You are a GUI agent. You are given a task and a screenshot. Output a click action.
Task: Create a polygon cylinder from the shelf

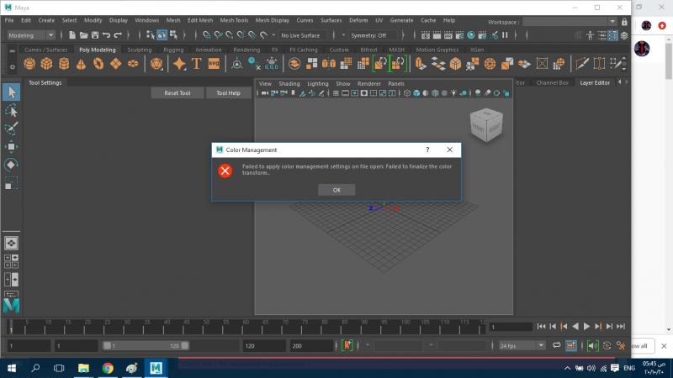tap(64, 64)
